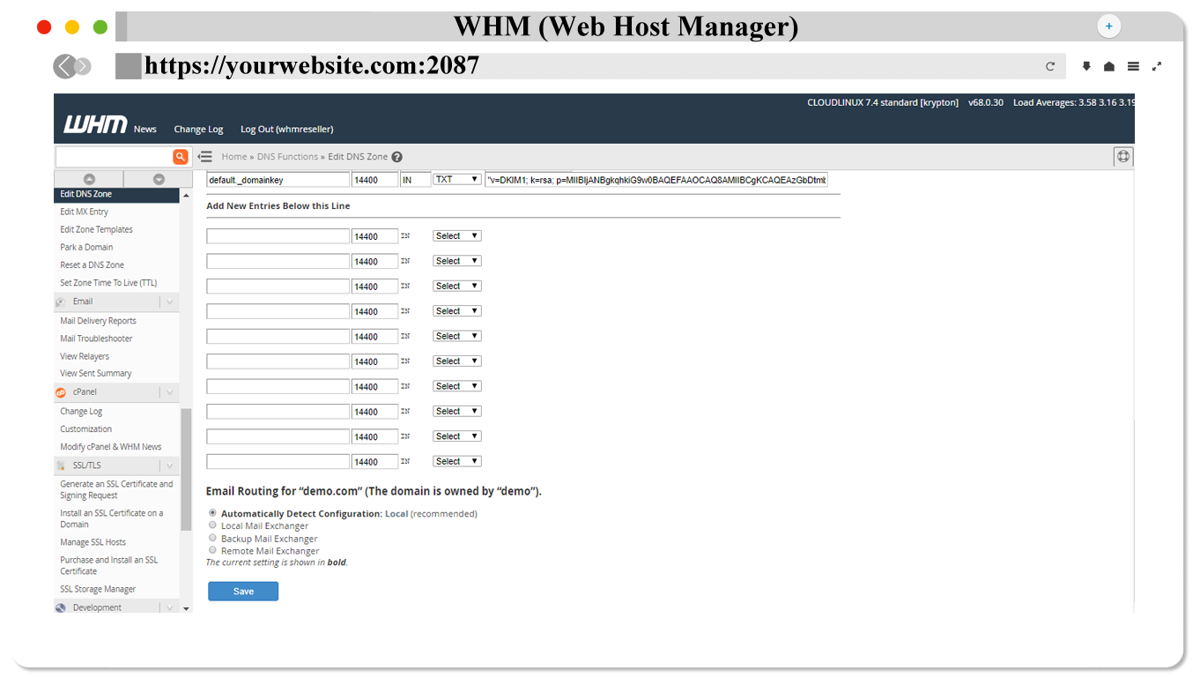Click the default._domainkey record name field
Image resolution: width=1200 pixels, height=678 pixels.
(278, 179)
